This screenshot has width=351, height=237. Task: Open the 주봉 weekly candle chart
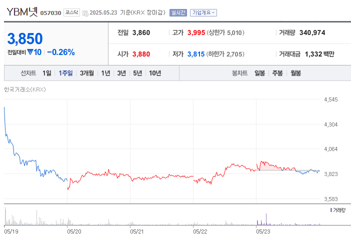(277, 73)
